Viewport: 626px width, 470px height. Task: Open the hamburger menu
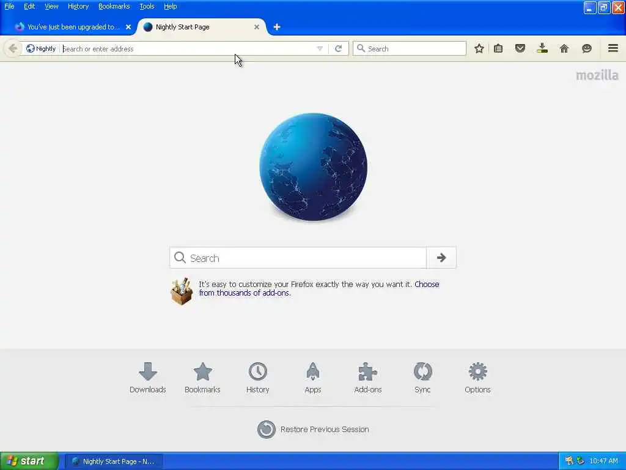613,48
